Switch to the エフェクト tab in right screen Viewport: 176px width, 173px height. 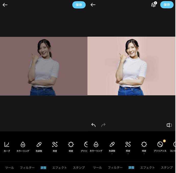[x=147, y=168]
